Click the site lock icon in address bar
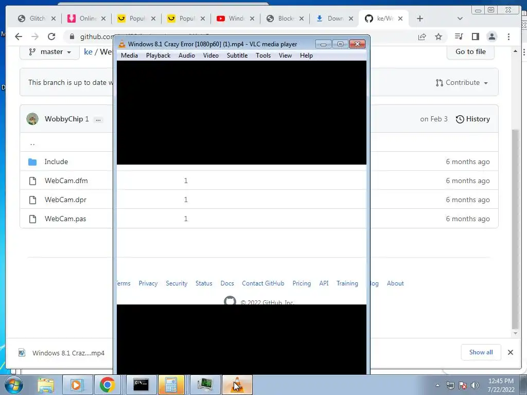527x395 pixels. (x=72, y=37)
